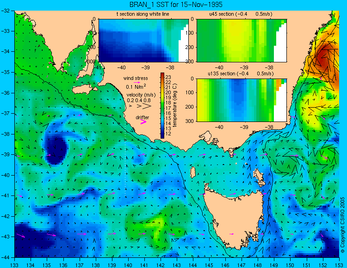Click longitude label '153' on bottom axis

point(339,265)
